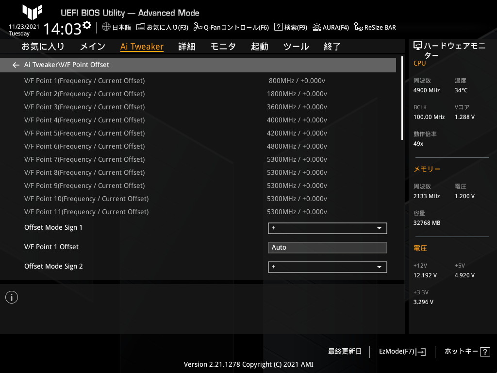Select V/F Point 6(Frequency / Current Offset) row
The width and height of the screenshot is (497, 373).
(x=198, y=146)
